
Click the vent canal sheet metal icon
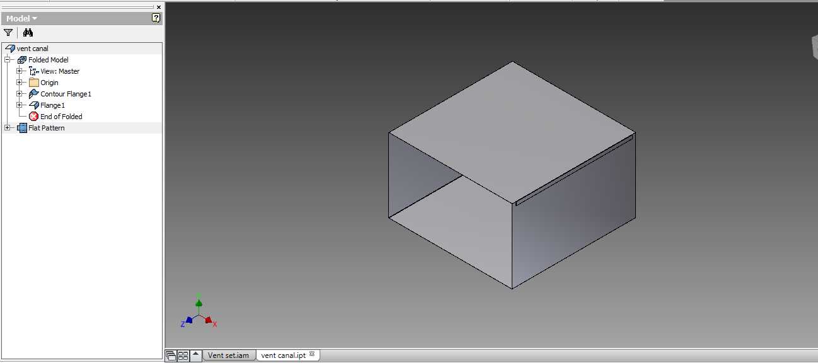tap(10, 49)
